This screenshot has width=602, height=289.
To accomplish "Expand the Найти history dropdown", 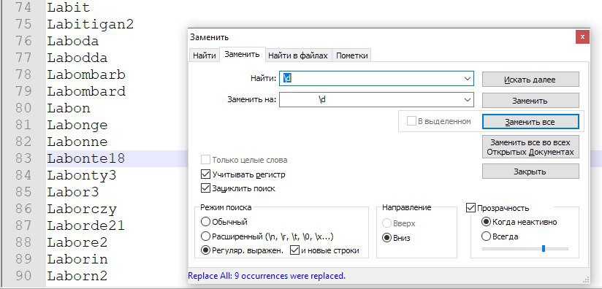I will point(468,79).
